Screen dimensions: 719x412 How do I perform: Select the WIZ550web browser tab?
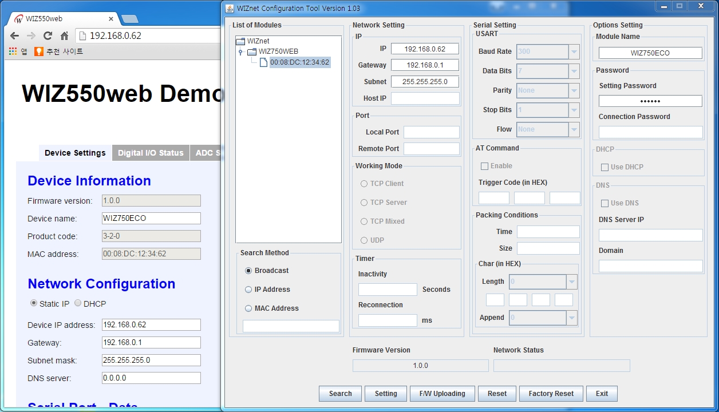pyautogui.click(x=63, y=18)
